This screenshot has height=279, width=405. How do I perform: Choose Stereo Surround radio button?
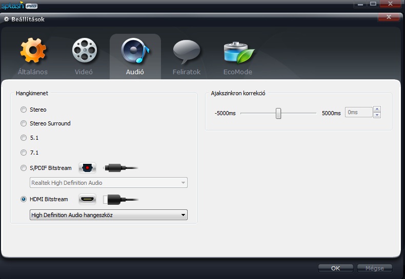pyautogui.click(x=24, y=123)
